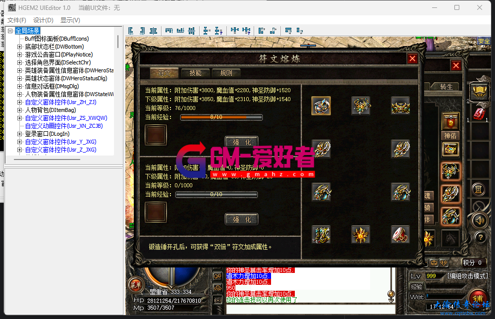
Task: Select the golden crown rune slot in the top-right
Action: (400, 106)
